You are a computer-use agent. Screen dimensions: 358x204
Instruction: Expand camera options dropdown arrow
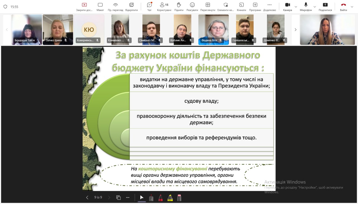coord(296,7)
